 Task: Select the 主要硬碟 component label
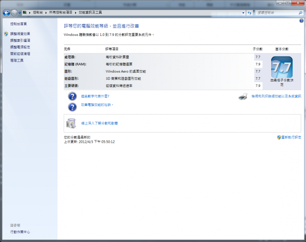point(71,86)
